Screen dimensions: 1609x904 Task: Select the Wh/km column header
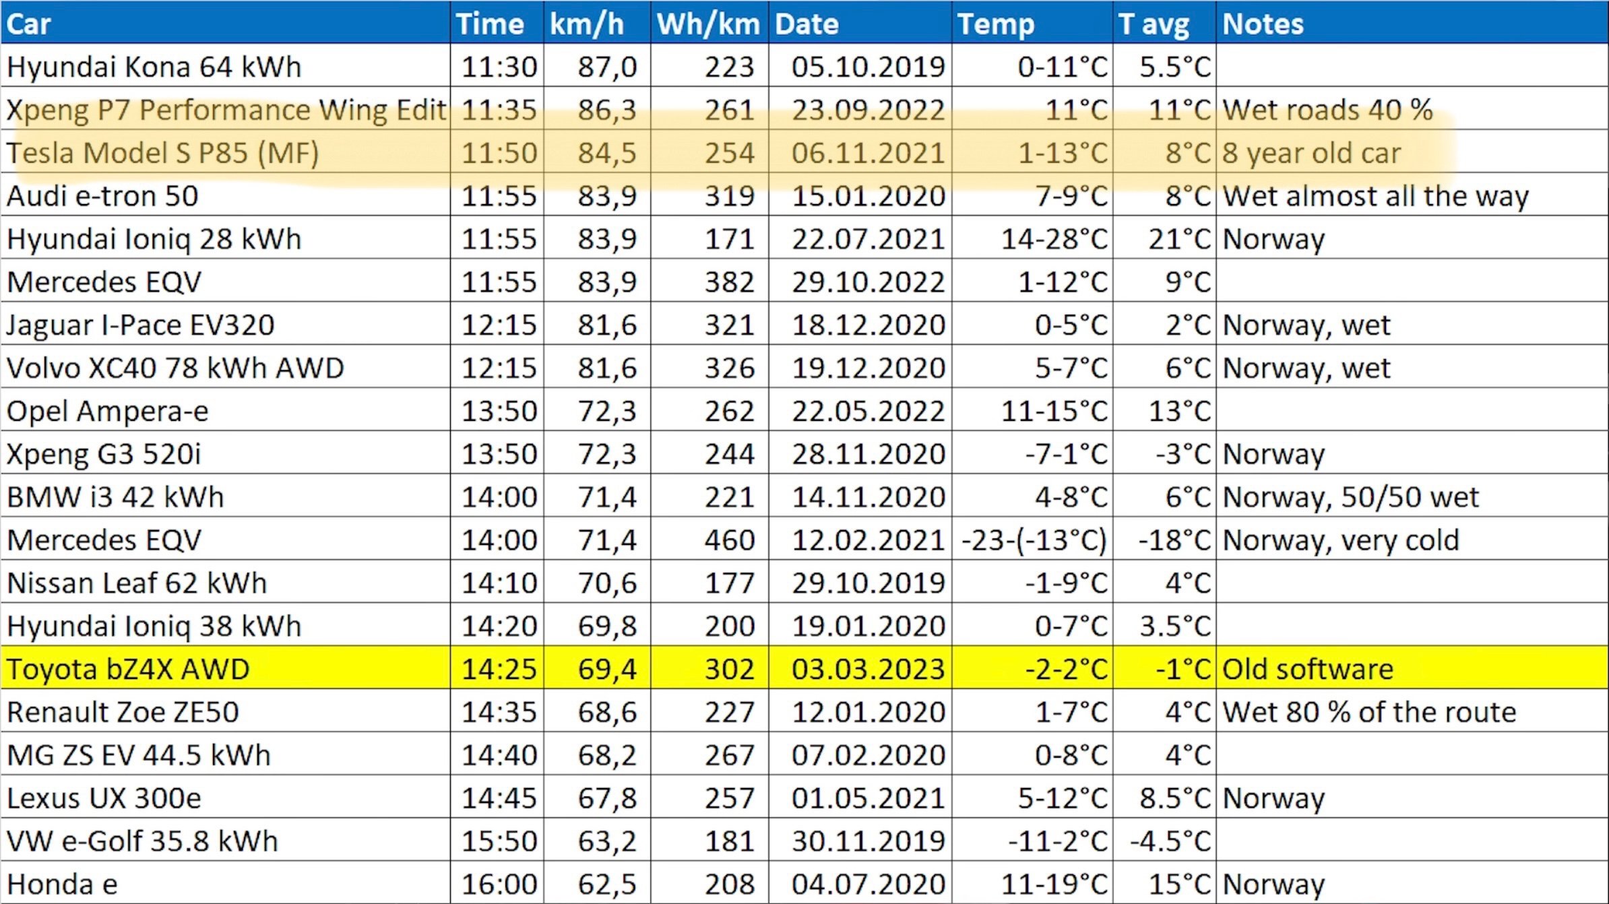pos(709,23)
